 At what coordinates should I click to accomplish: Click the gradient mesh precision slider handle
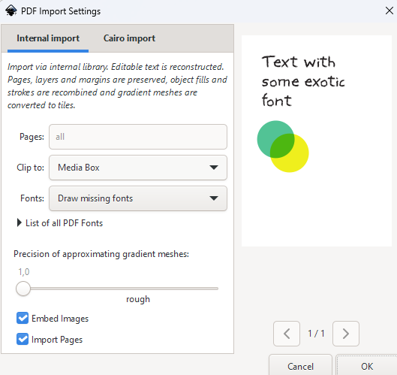click(x=23, y=289)
